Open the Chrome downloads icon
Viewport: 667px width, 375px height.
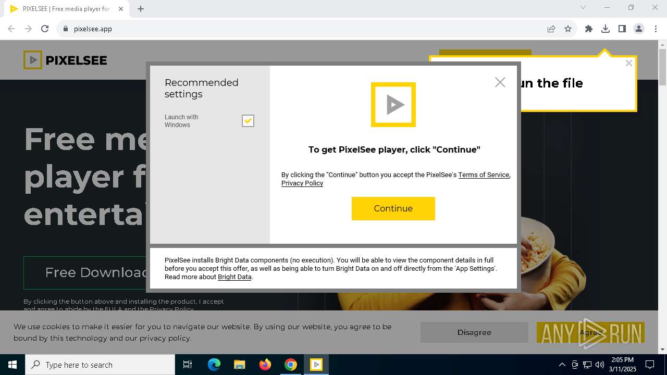click(606, 29)
